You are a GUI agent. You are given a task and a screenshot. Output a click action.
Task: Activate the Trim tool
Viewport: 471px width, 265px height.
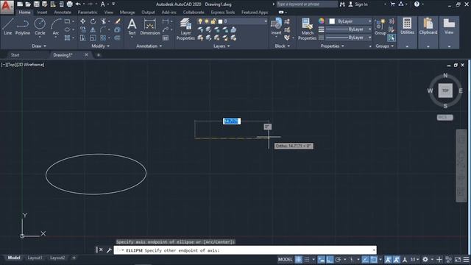(103, 21)
